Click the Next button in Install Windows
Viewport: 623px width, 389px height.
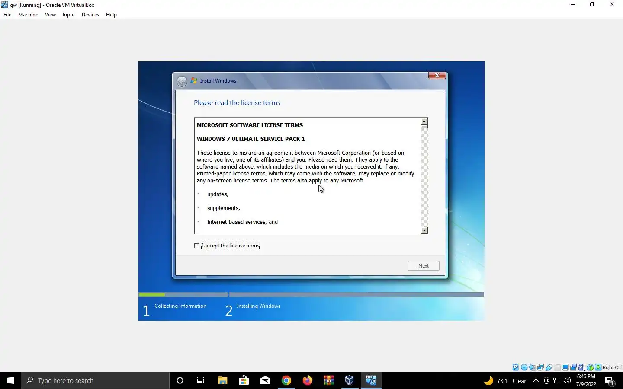(424, 266)
